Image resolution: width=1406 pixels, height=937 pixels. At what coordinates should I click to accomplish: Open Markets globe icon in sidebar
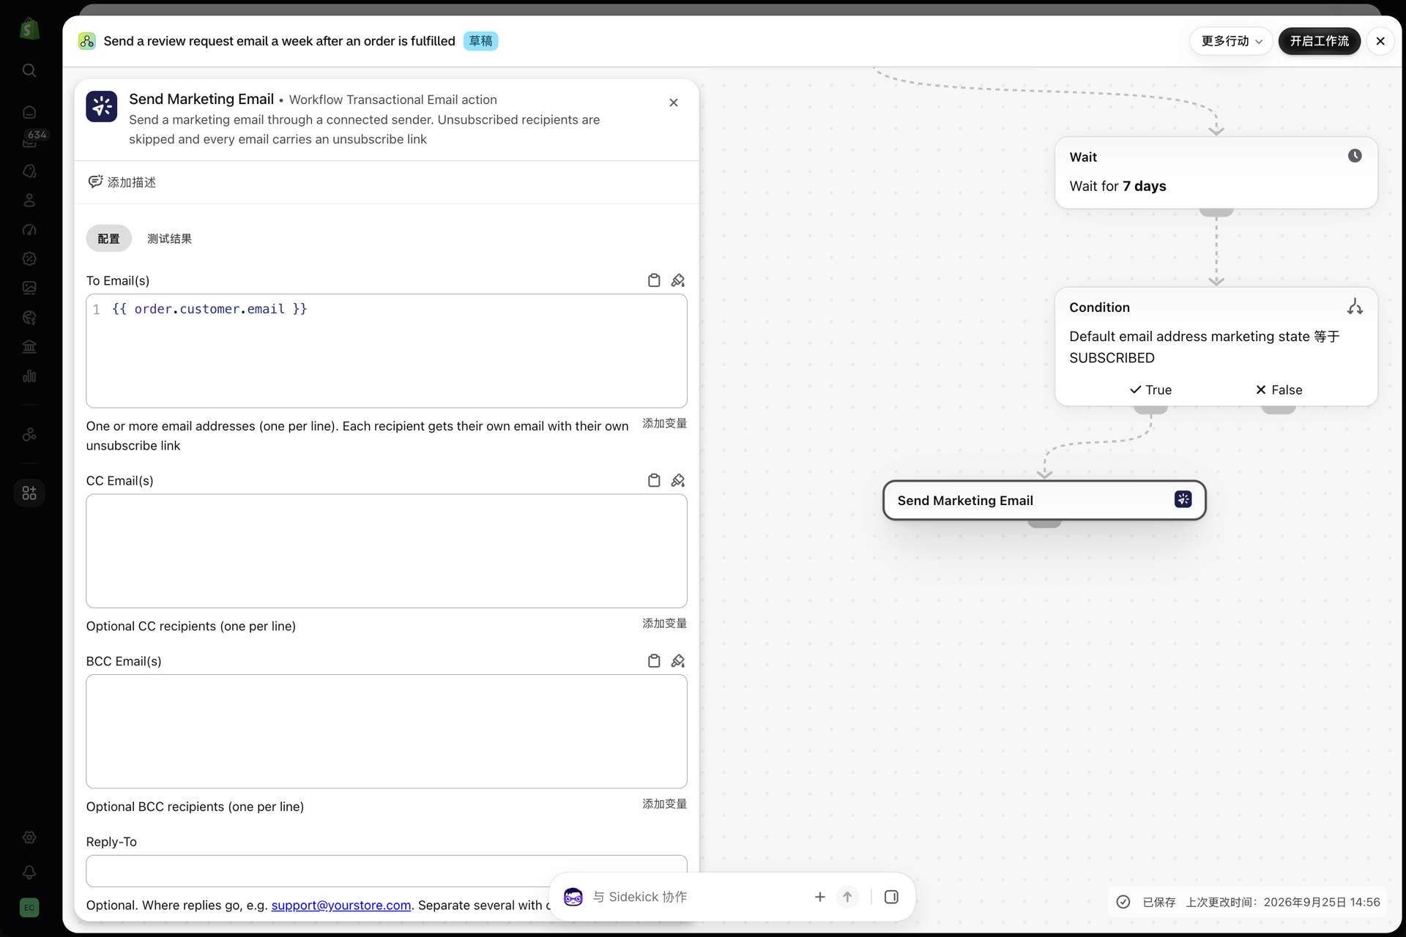click(29, 317)
